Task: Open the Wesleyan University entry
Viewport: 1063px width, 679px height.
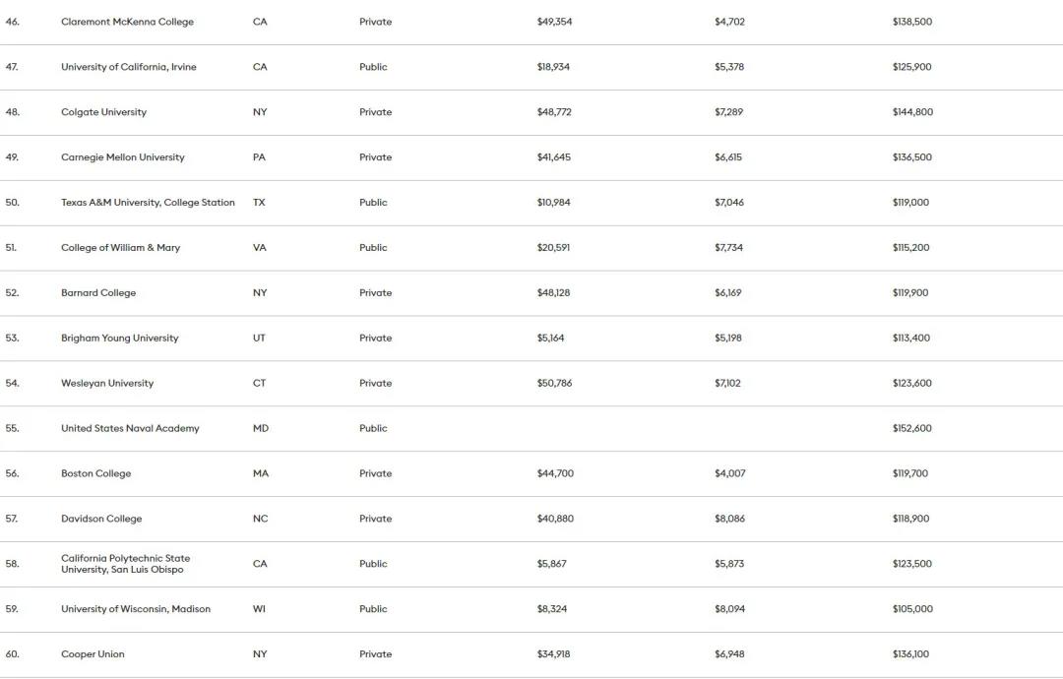Action: 107,384
